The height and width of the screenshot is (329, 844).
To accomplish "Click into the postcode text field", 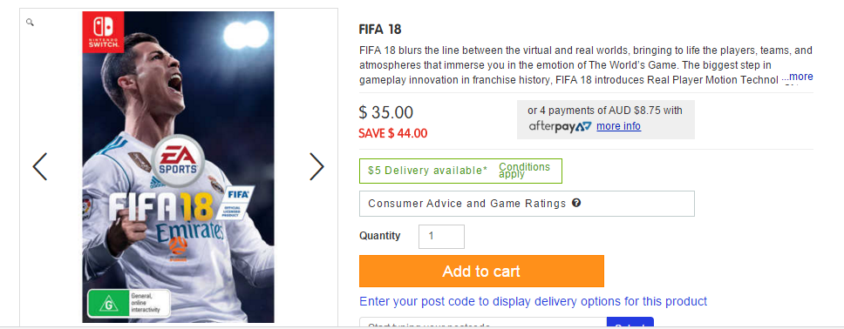I will 483,323.
